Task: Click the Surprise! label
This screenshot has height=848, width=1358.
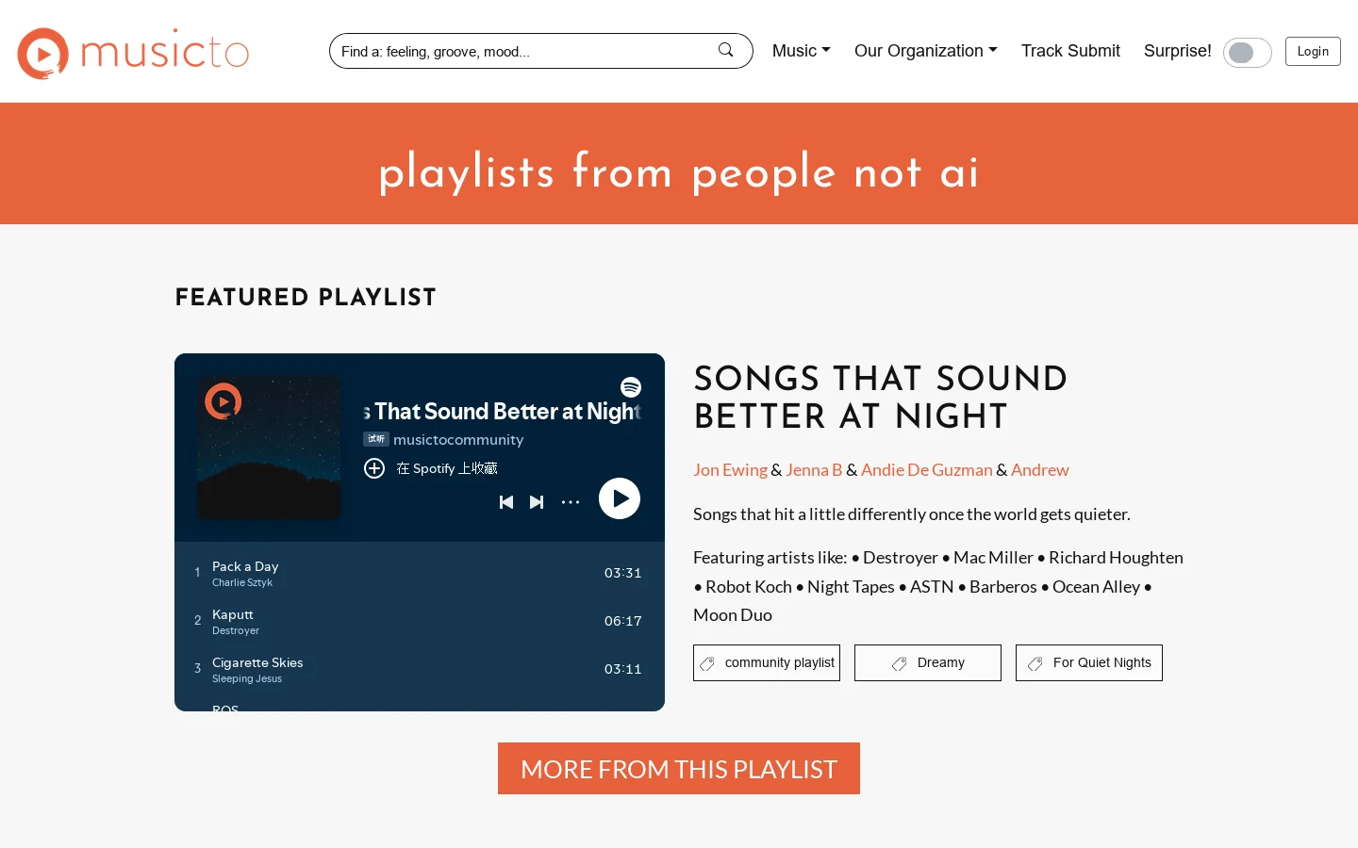Action: coord(1177,51)
